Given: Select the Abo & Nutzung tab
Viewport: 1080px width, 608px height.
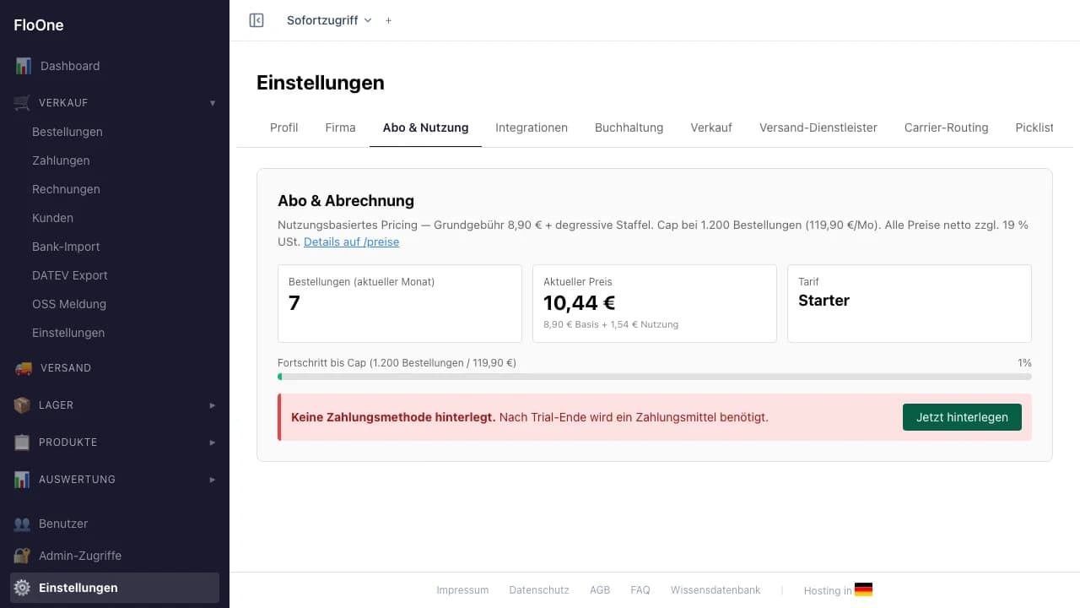Looking at the screenshot, I should point(425,128).
